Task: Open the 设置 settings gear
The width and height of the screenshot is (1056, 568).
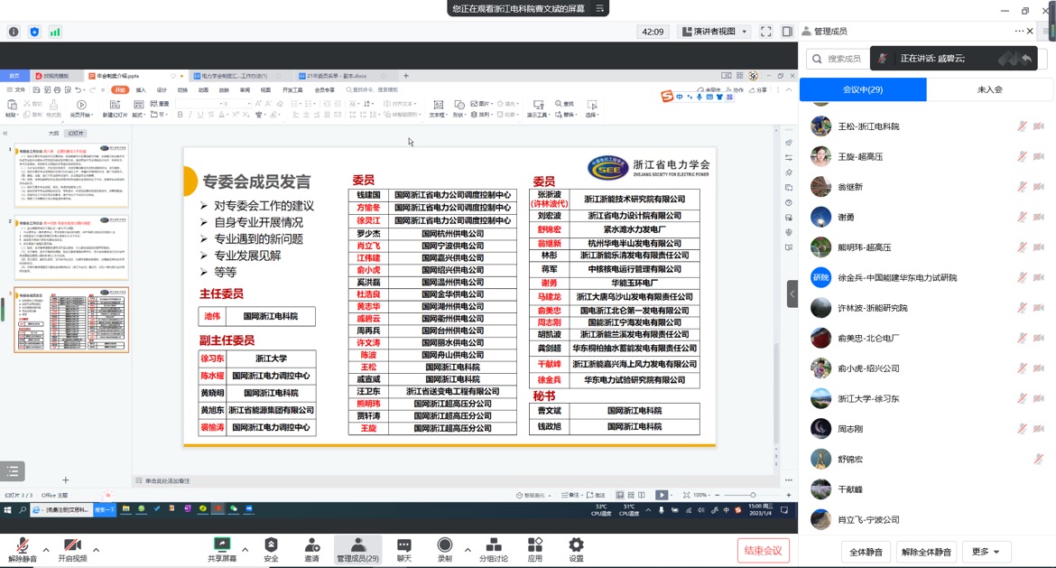Action: point(576,549)
